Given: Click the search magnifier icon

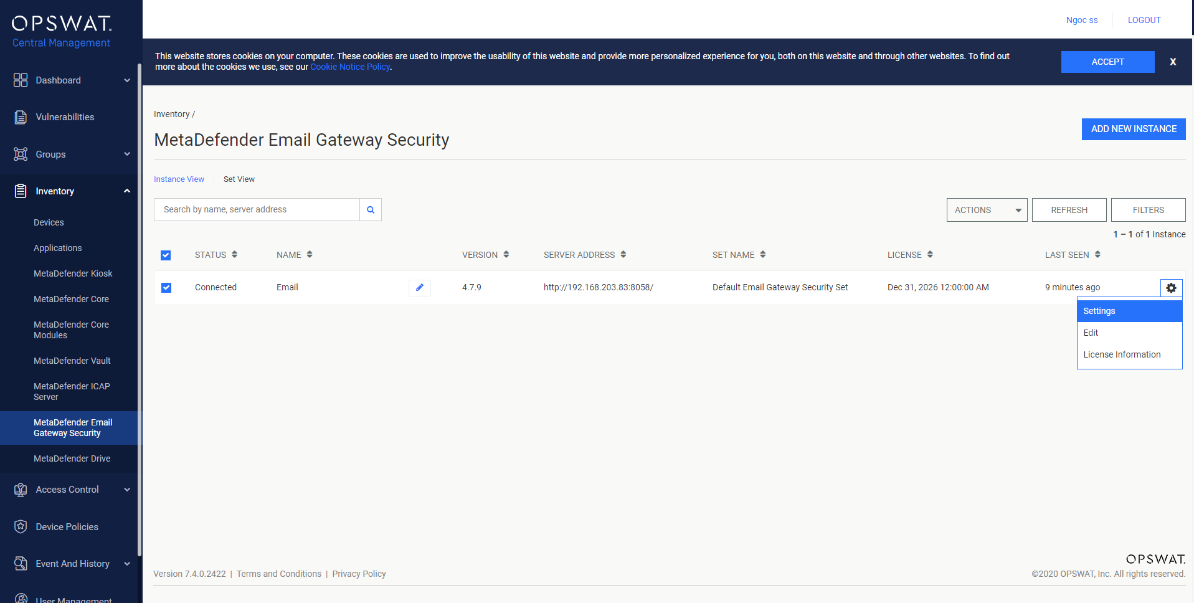Looking at the screenshot, I should 371,210.
